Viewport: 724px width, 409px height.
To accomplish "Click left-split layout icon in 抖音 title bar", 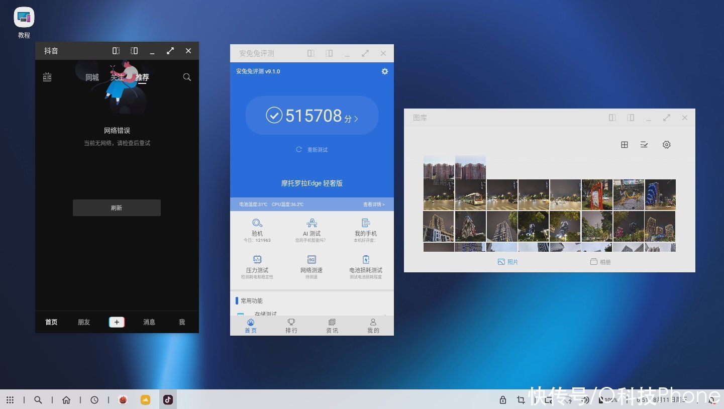I will coord(116,51).
